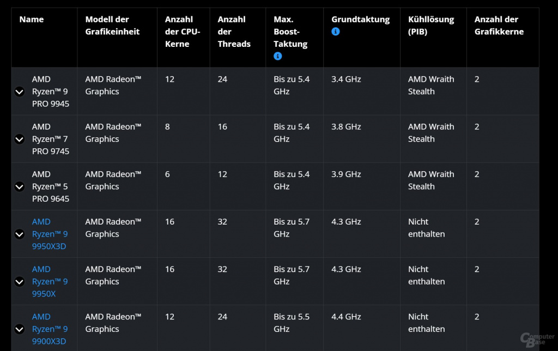558x351 pixels.
Task: Click the Anzahl der CPU-Kerne header
Action: (179, 32)
